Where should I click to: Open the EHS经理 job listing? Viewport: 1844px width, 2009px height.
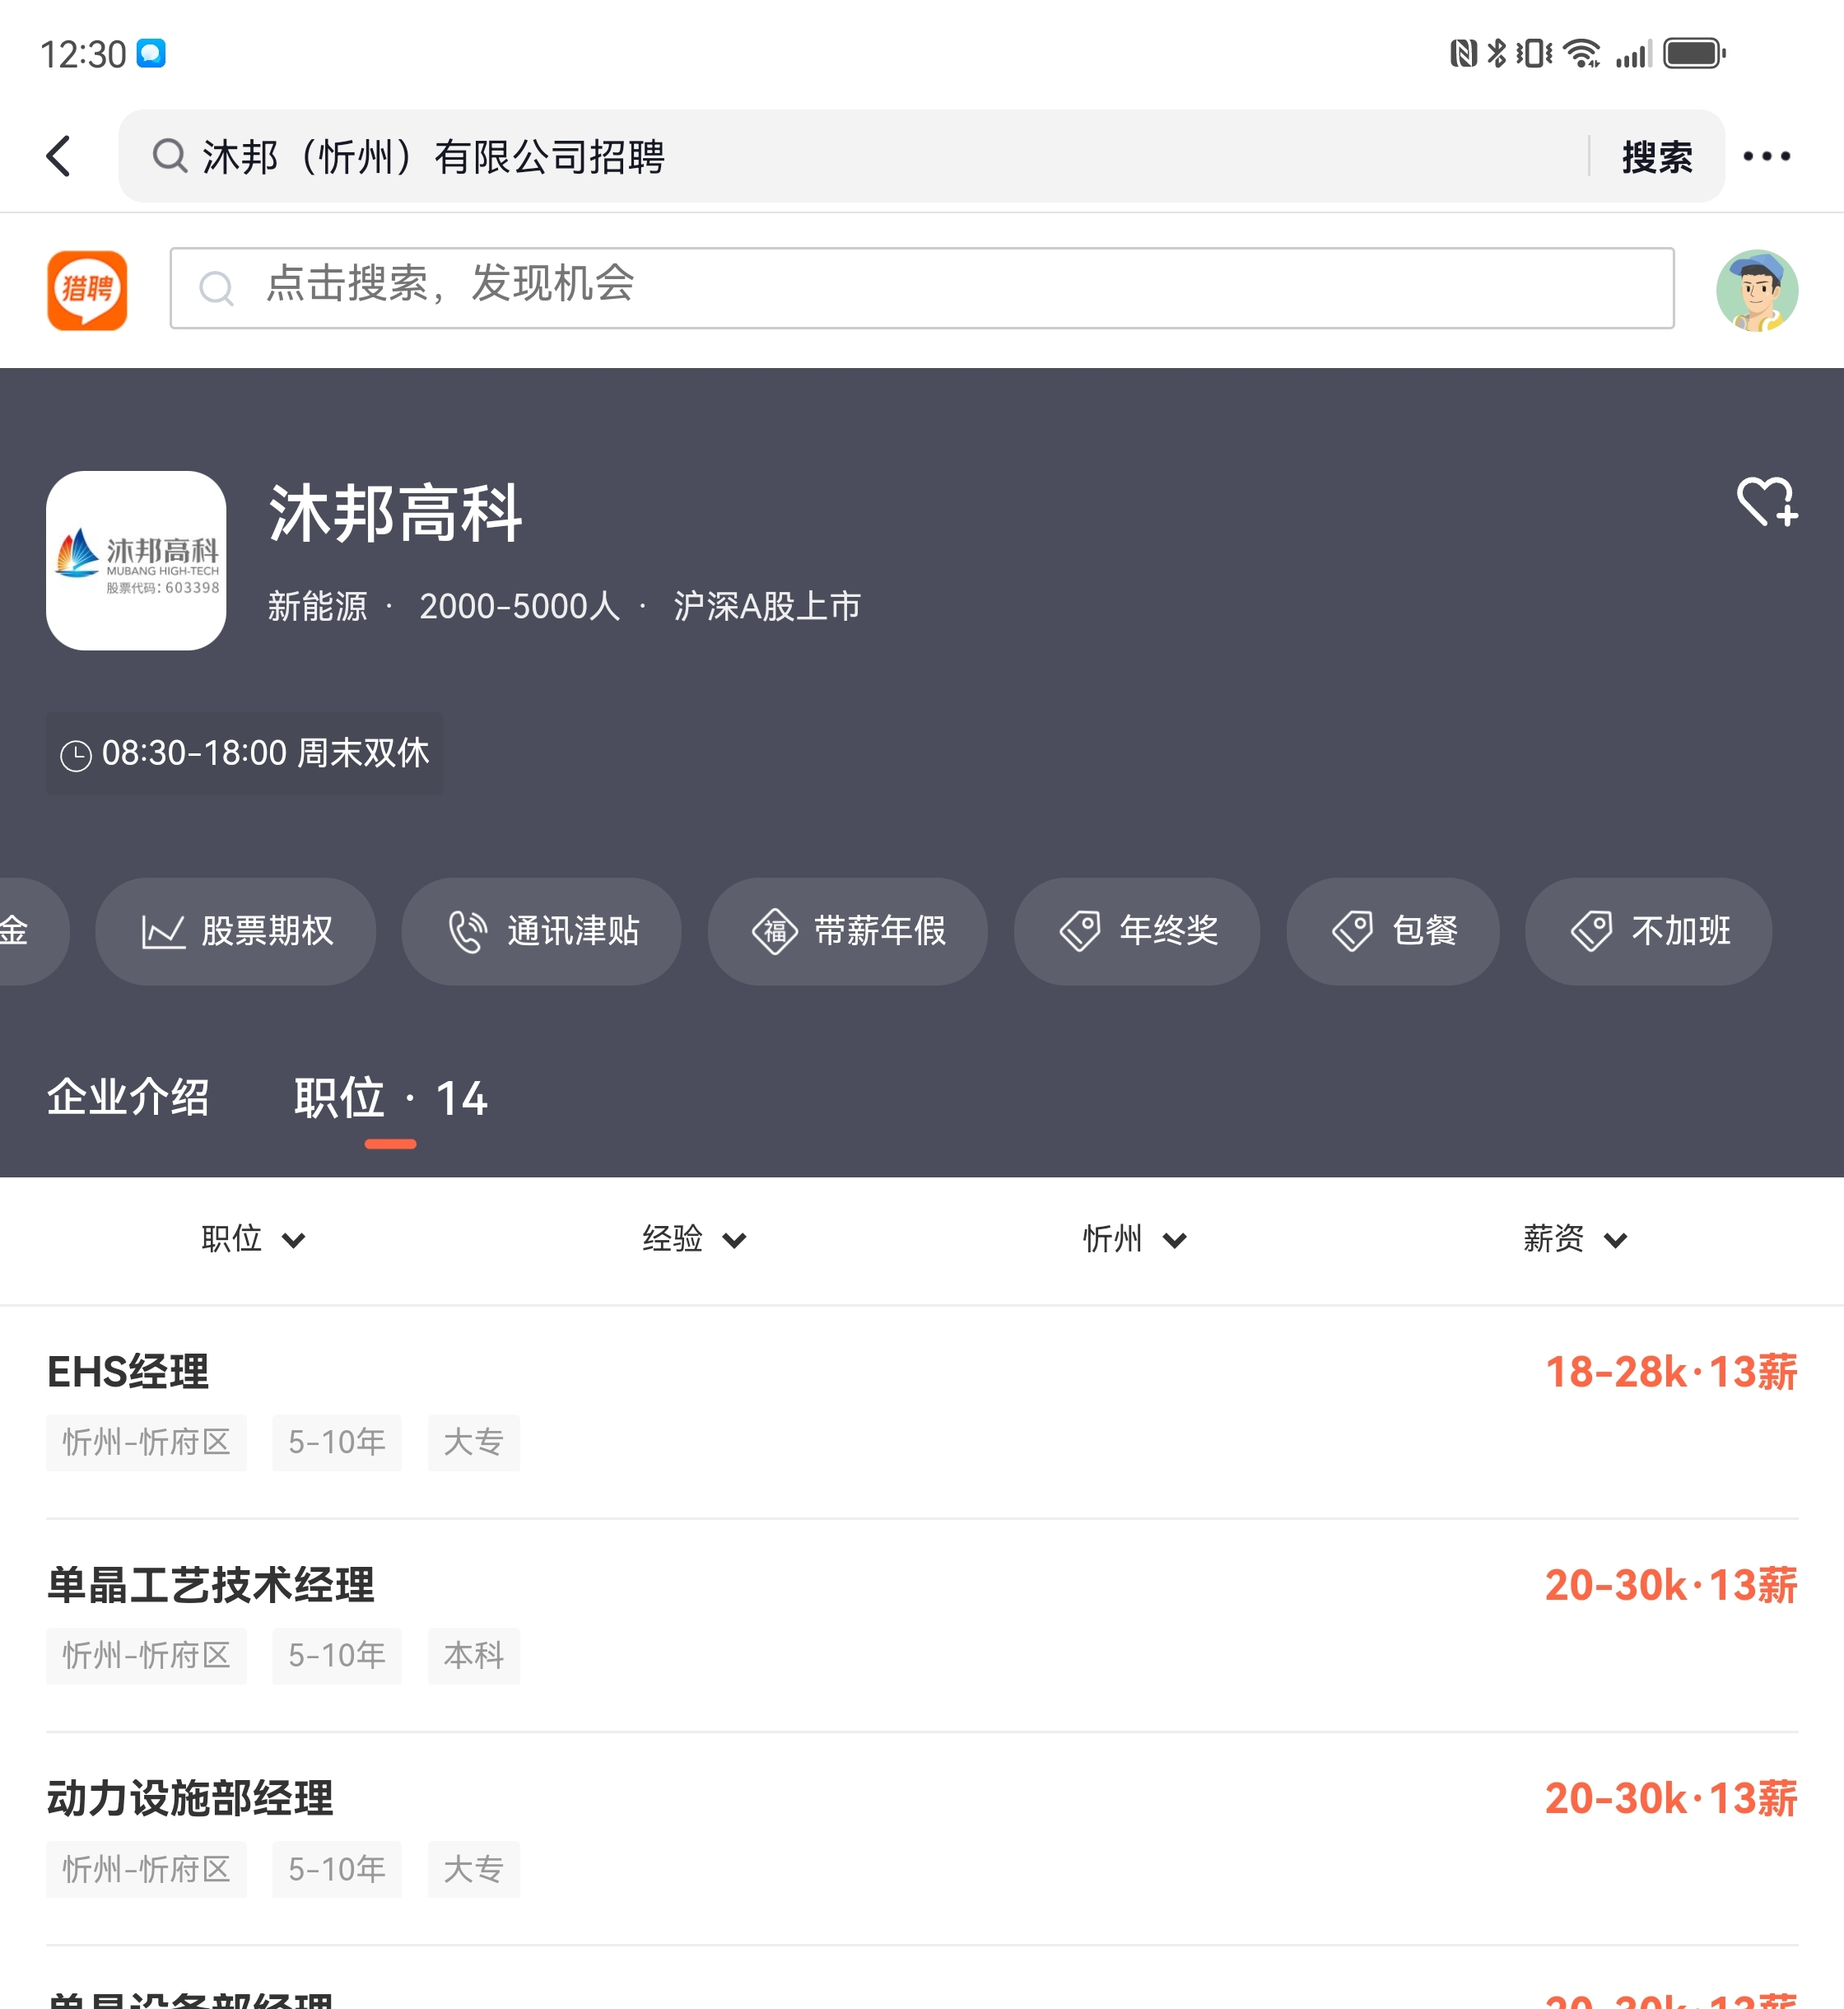coord(128,1373)
